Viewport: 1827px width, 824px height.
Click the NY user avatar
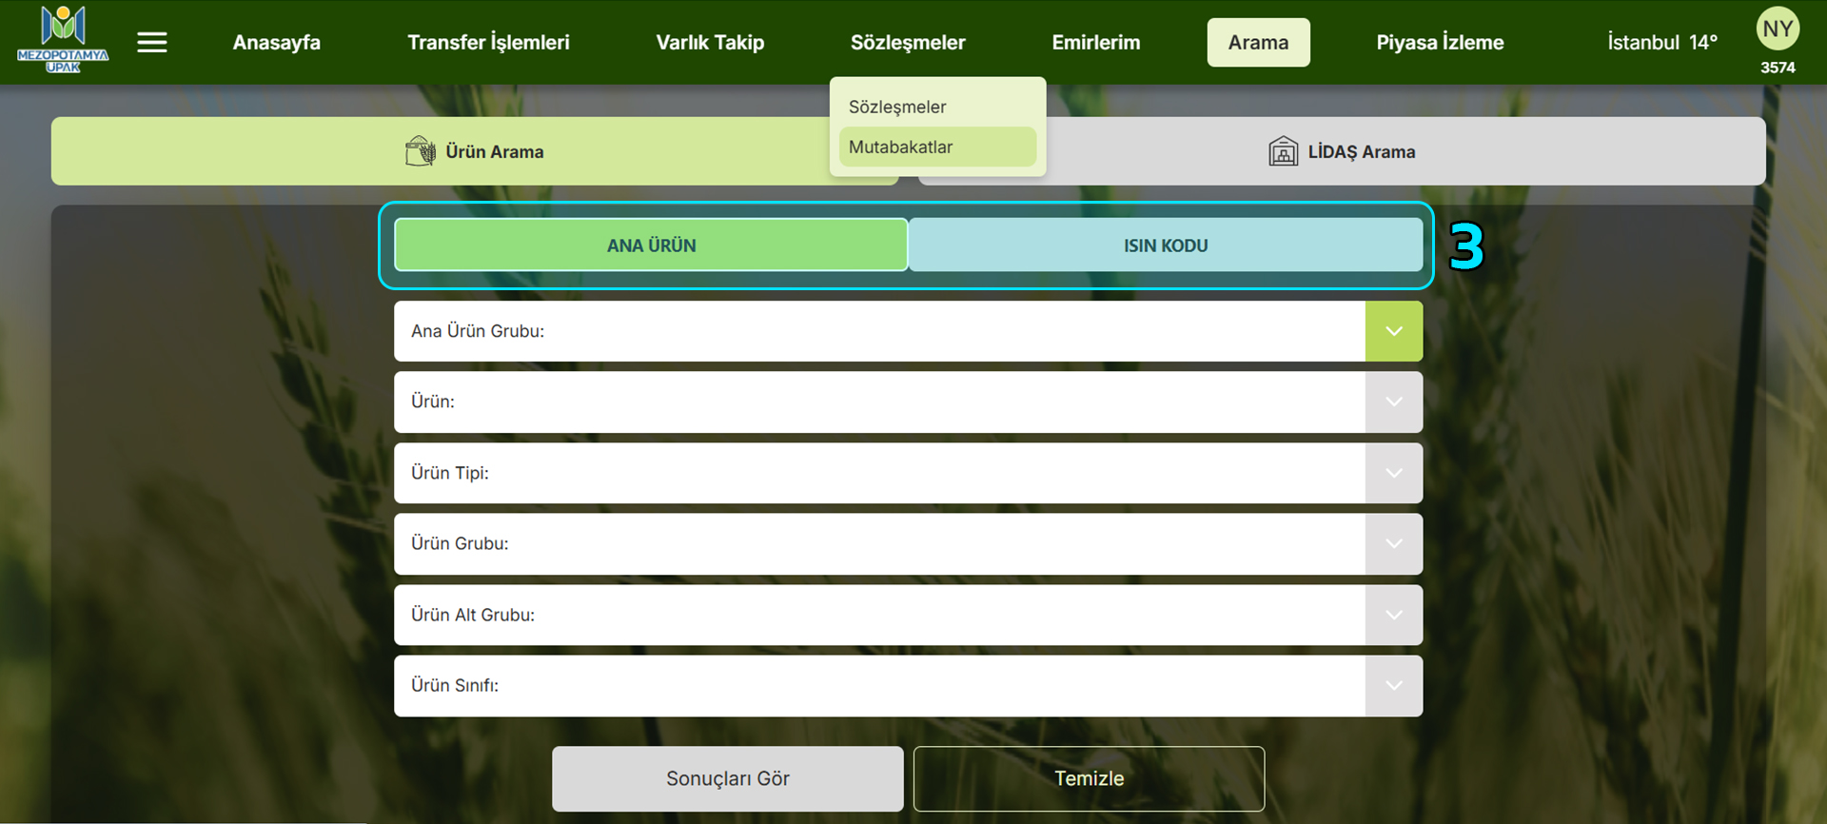click(x=1777, y=29)
